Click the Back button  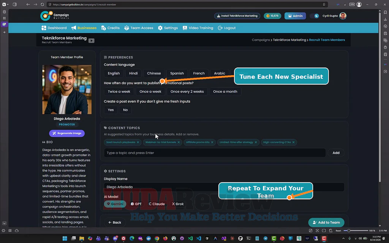115,222
